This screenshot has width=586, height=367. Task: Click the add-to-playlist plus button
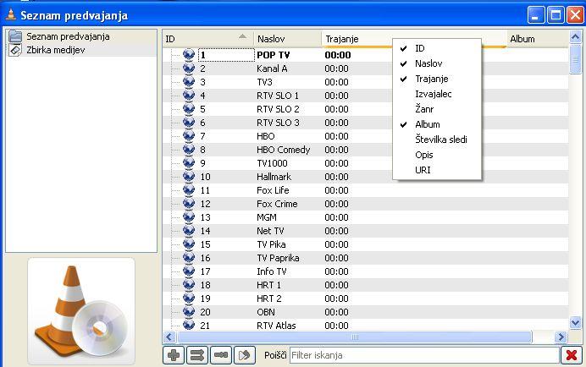[173, 355]
